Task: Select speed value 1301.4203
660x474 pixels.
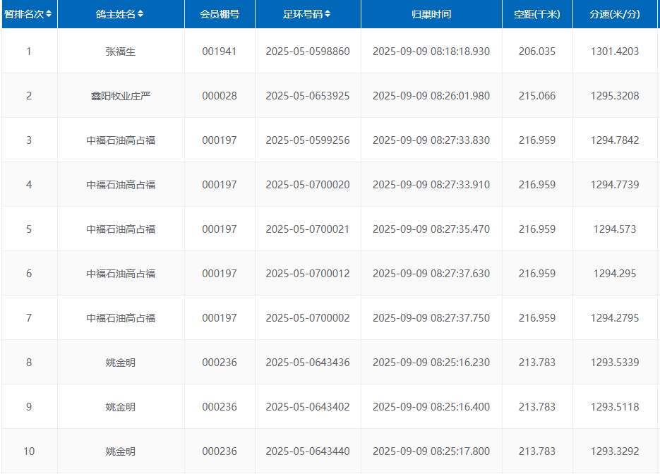Action: [x=615, y=51]
